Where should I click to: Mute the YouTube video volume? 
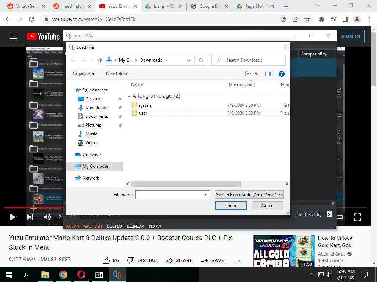[x=47, y=217]
